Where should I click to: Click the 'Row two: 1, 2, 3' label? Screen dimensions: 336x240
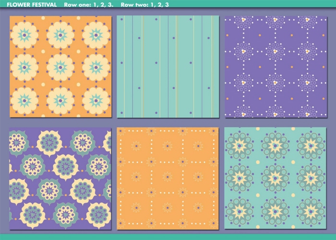point(144,5)
